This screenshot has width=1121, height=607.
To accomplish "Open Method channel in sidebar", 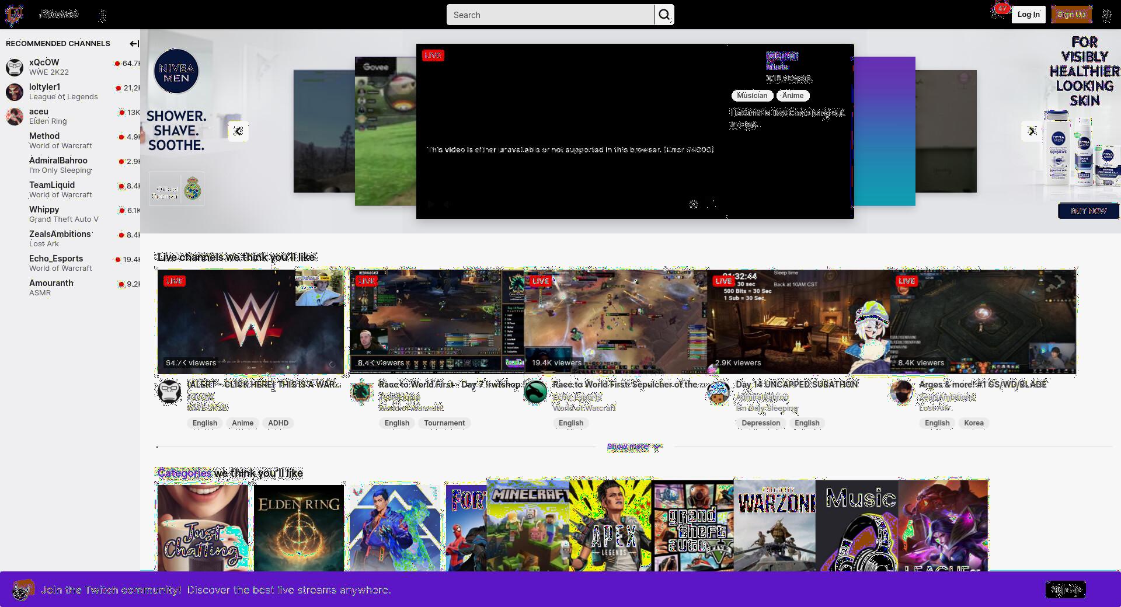I will [70, 141].
